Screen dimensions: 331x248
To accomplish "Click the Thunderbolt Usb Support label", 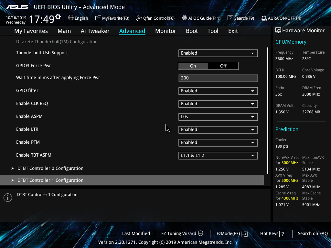I will click(42, 53).
